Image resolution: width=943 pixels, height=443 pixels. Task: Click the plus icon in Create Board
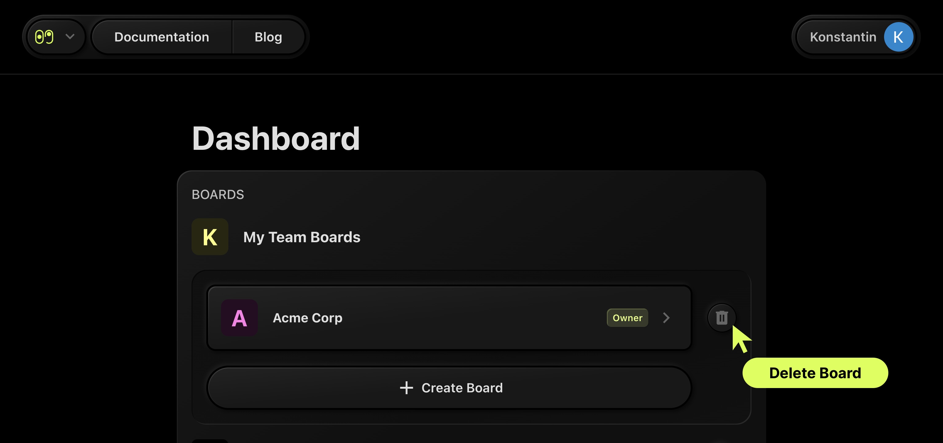[x=406, y=388]
